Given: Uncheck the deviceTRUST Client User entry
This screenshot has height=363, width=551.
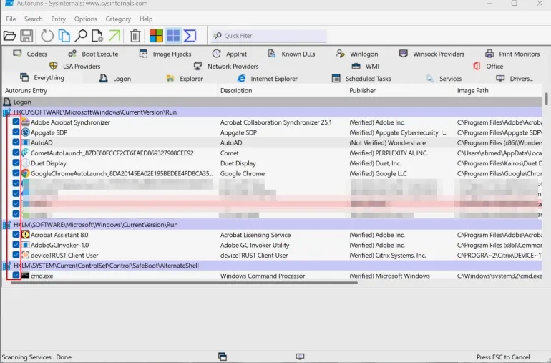Looking at the screenshot, I should click(16, 255).
